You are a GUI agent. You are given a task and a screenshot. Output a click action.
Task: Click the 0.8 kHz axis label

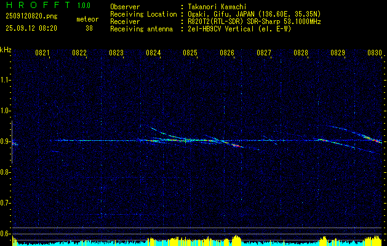(5, 172)
